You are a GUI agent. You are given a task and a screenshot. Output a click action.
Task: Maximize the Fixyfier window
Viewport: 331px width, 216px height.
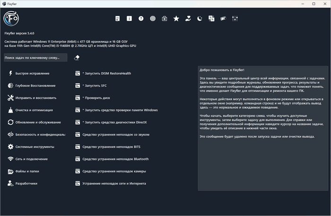click(314, 4)
